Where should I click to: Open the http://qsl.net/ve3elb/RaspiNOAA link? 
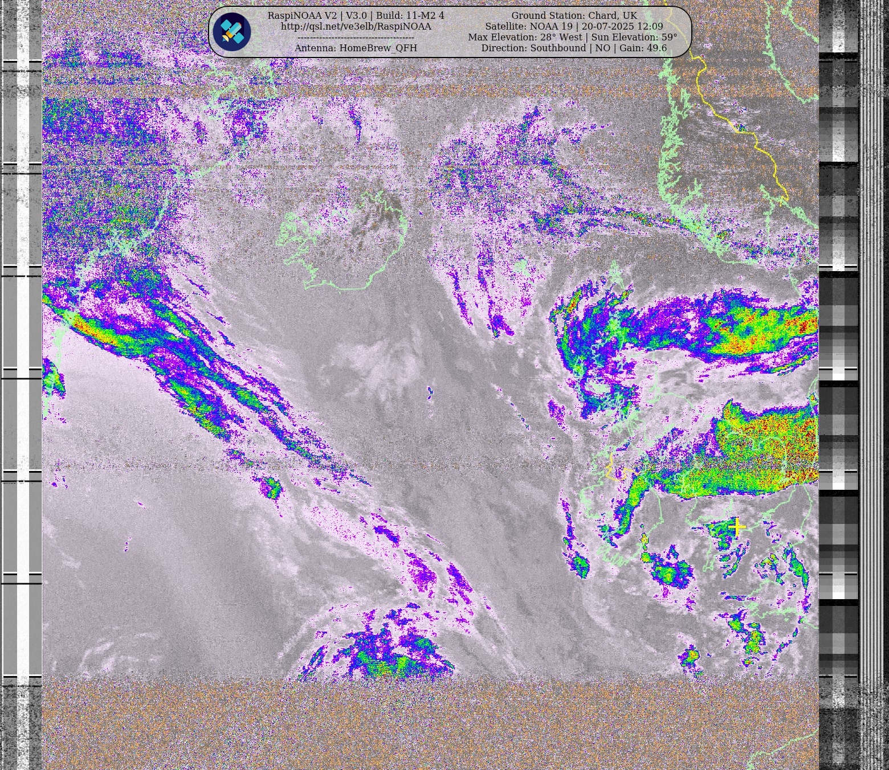tap(356, 27)
